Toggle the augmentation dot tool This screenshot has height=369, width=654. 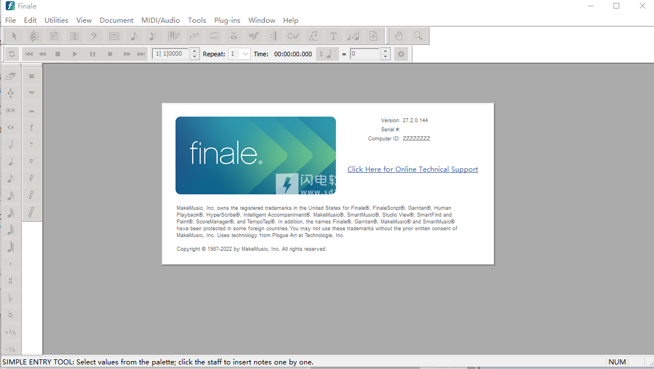(11, 264)
